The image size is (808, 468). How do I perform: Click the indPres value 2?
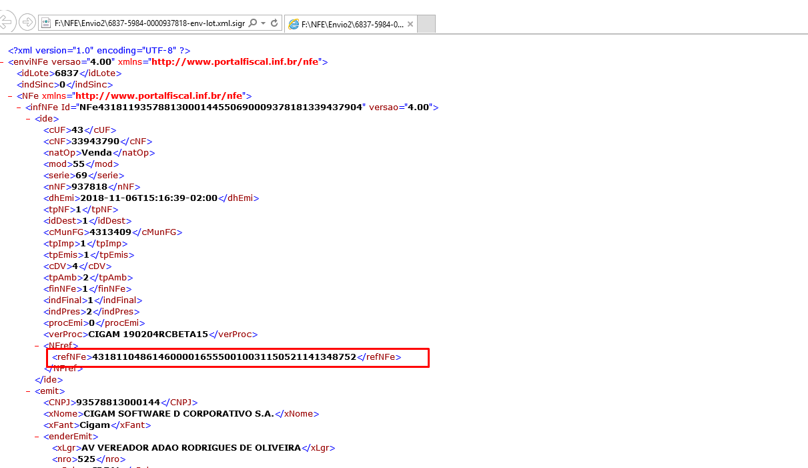[89, 312]
